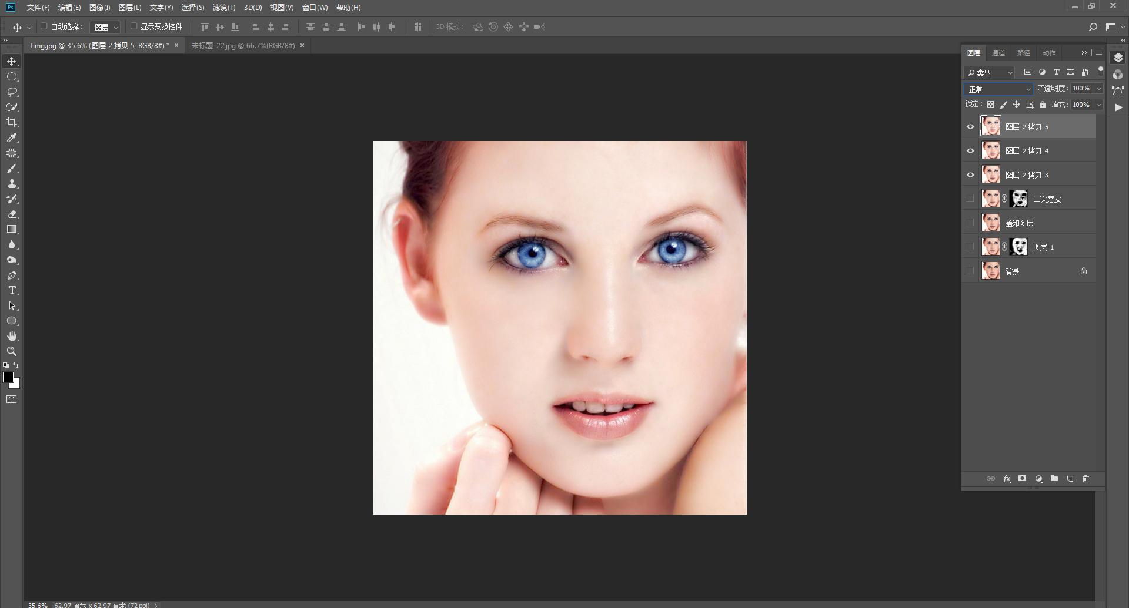Hide layer 图层 2 拷贝 4
This screenshot has height=608, width=1129.
[x=970, y=151]
